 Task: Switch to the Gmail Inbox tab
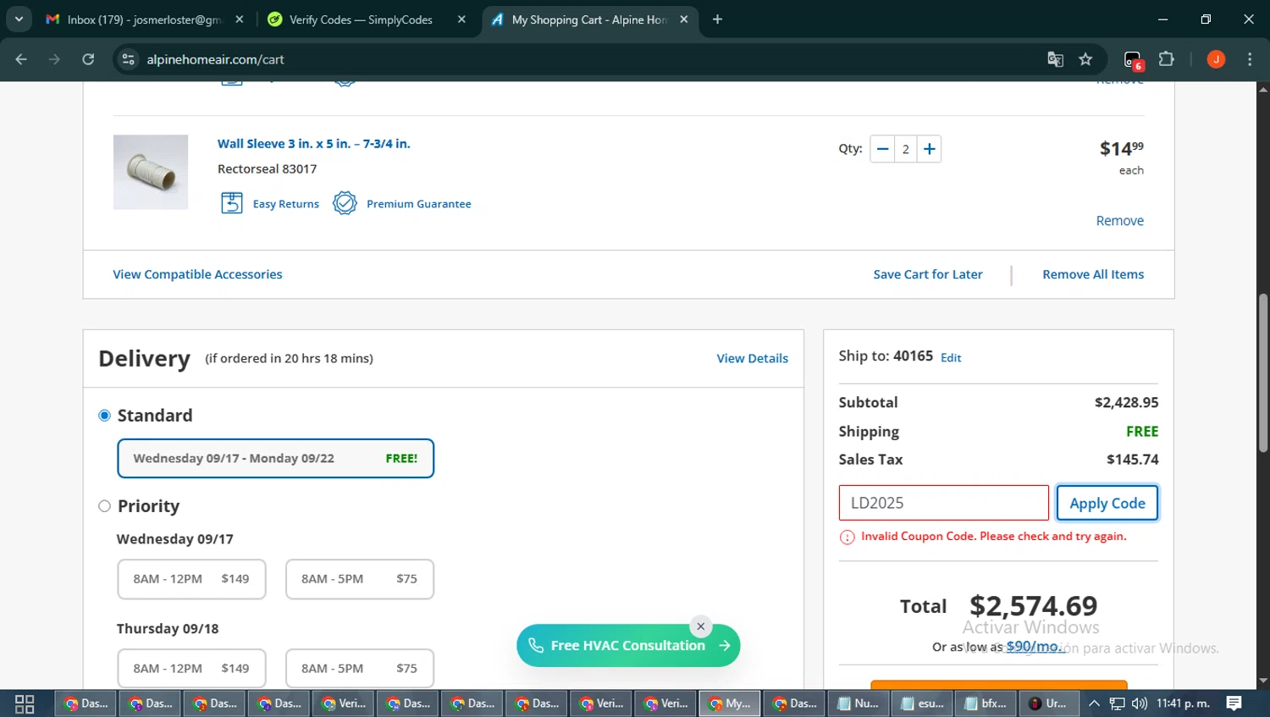point(144,19)
